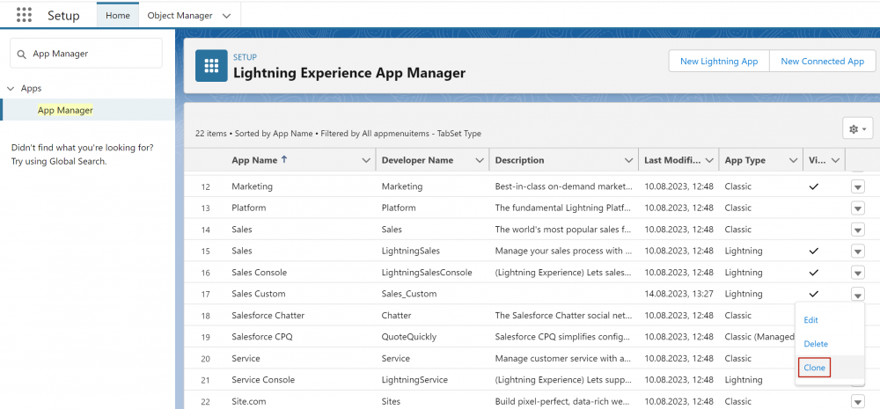The height and width of the screenshot is (409, 880).
Task: Click the Marketing row visible checkmark
Action: tap(813, 186)
